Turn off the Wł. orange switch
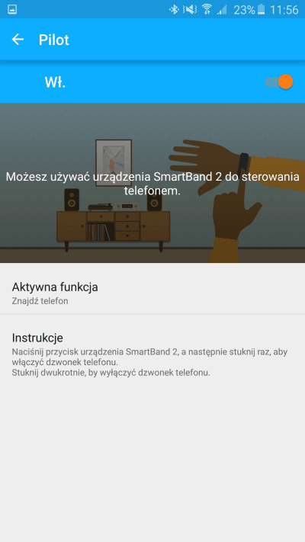Image resolution: width=305 pixels, height=542 pixels. (x=279, y=82)
